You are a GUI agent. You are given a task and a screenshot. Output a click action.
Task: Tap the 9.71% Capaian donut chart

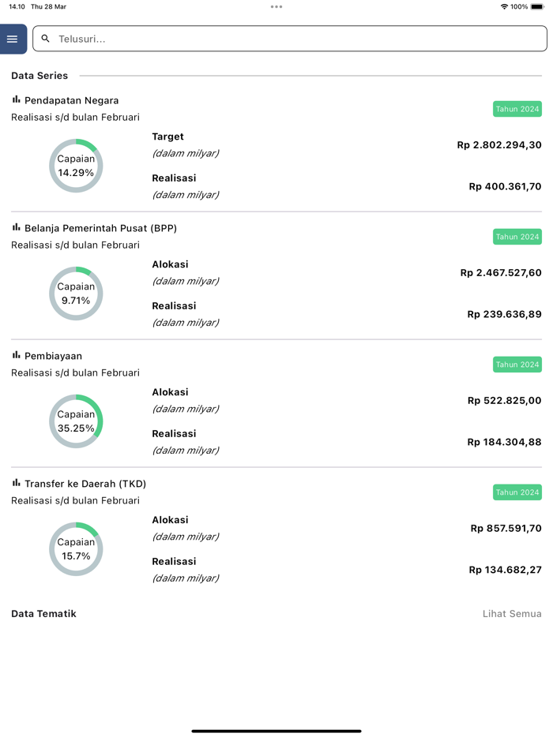point(76,294)
